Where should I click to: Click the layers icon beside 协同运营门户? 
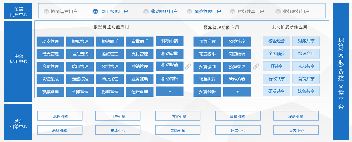tap(46, 11)
